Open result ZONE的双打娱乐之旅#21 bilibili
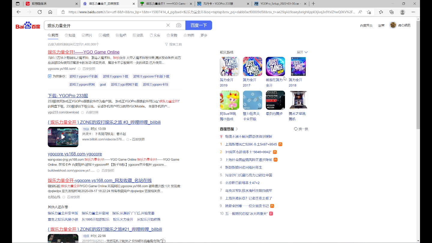This screenshot has height=243, width=432. point(105,229)
